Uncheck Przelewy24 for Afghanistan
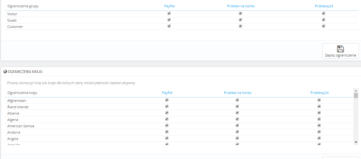The image size is (361, 159). [x=319, y=100]
